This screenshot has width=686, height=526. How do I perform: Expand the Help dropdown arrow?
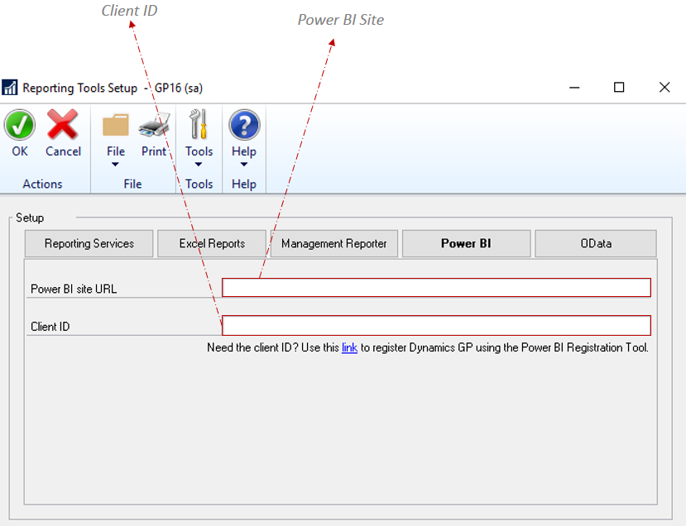[x=244, y=165]
